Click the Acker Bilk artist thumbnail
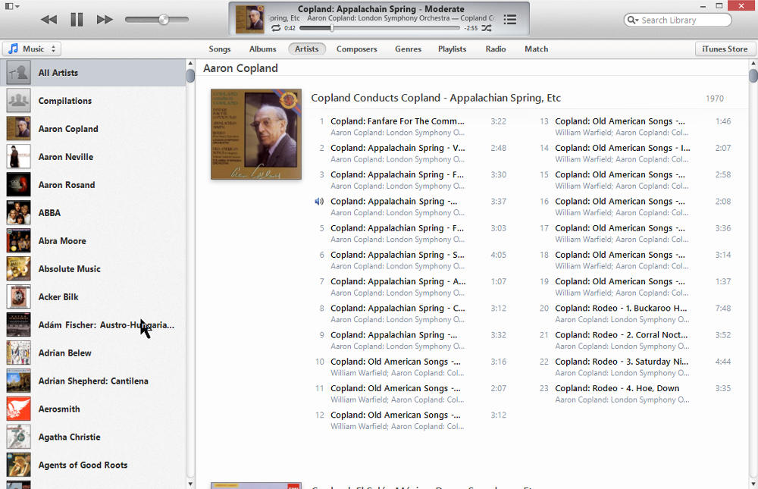758x489 pixels. click(18, 297)
